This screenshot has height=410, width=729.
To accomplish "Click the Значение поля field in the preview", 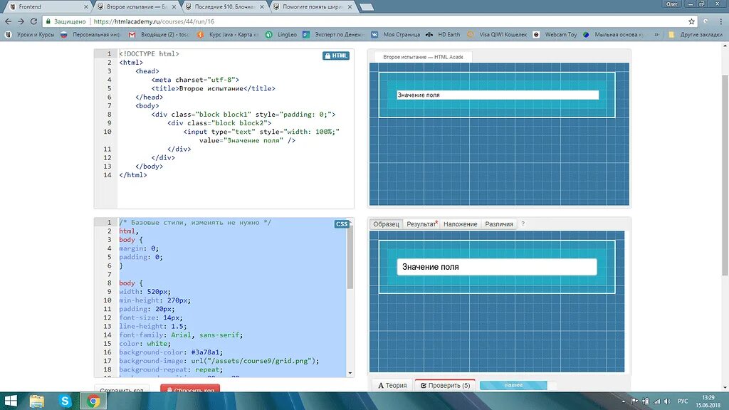I will (x=497, y=95).
